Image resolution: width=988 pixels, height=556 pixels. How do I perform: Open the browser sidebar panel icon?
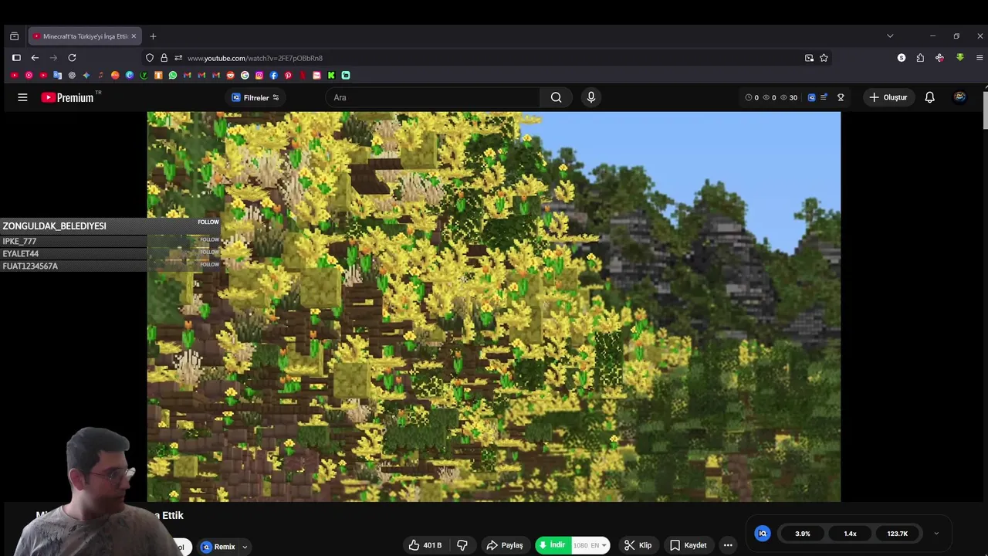(x=16, y=58)
